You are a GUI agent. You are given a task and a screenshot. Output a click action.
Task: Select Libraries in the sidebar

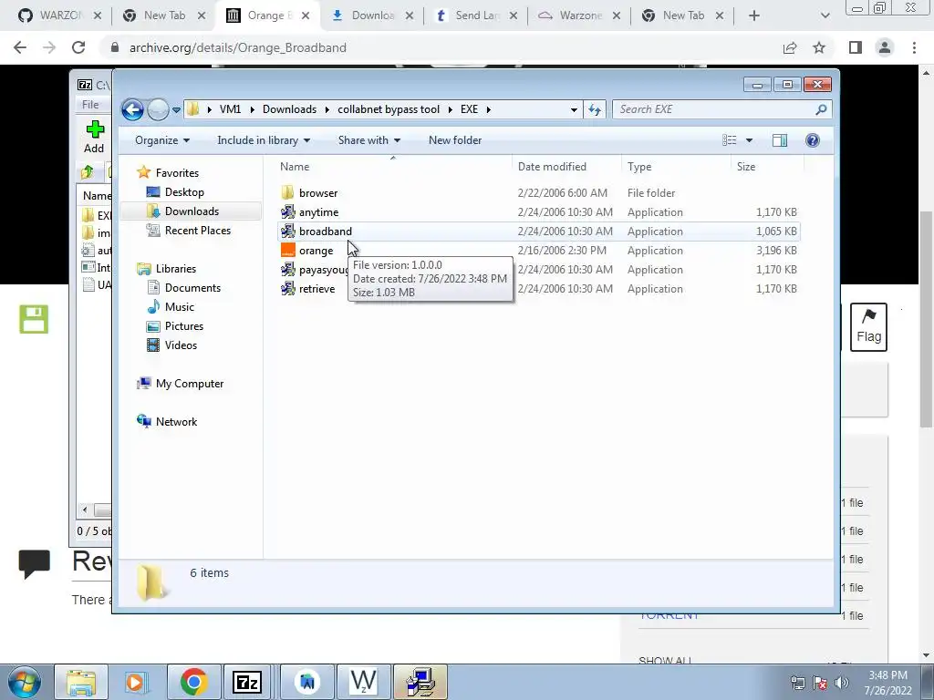point(176,269)
